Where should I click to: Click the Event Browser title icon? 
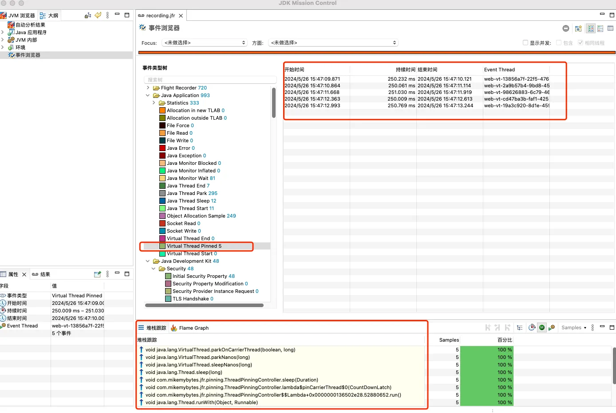click(142, 27)
